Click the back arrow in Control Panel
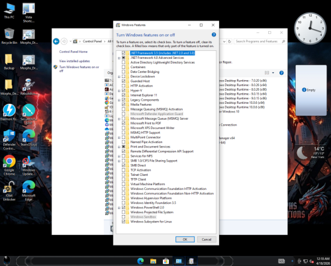The width and height of the screenshot is (331, 266). (x=56, y=41)
